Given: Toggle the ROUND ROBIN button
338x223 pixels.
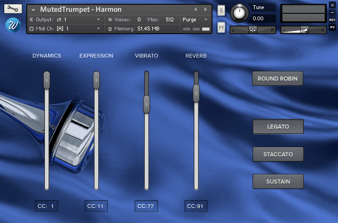Looking at the screenshot, I should [x=278, y=78].
